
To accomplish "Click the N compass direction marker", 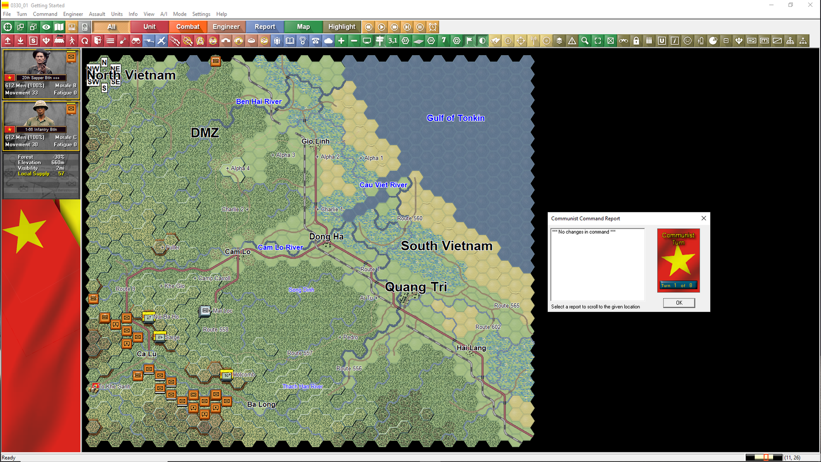I will tap(104, 62).
